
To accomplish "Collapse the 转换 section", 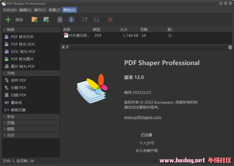I will (4, 30).
